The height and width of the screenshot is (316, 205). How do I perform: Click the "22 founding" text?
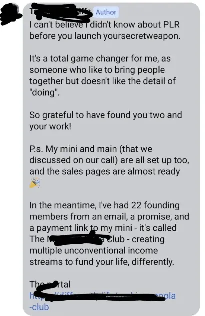coord(155,205)
